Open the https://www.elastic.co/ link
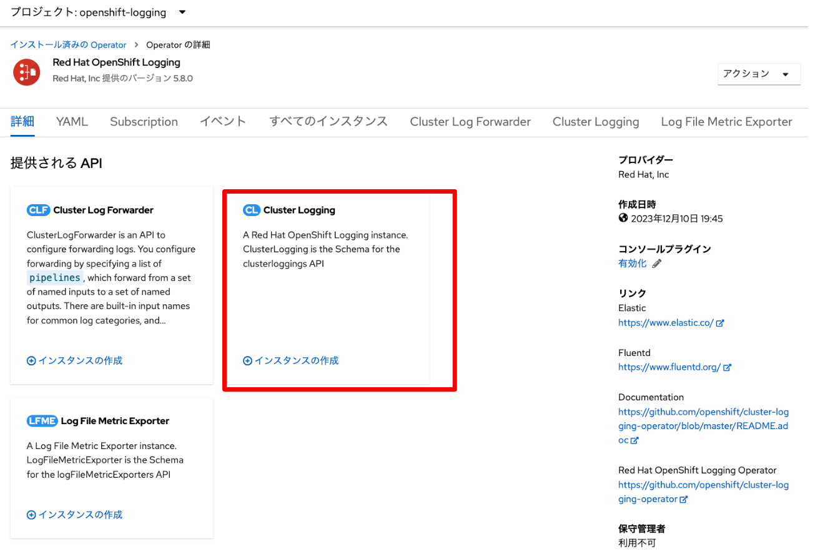815x554 pixels. (666, 323)
